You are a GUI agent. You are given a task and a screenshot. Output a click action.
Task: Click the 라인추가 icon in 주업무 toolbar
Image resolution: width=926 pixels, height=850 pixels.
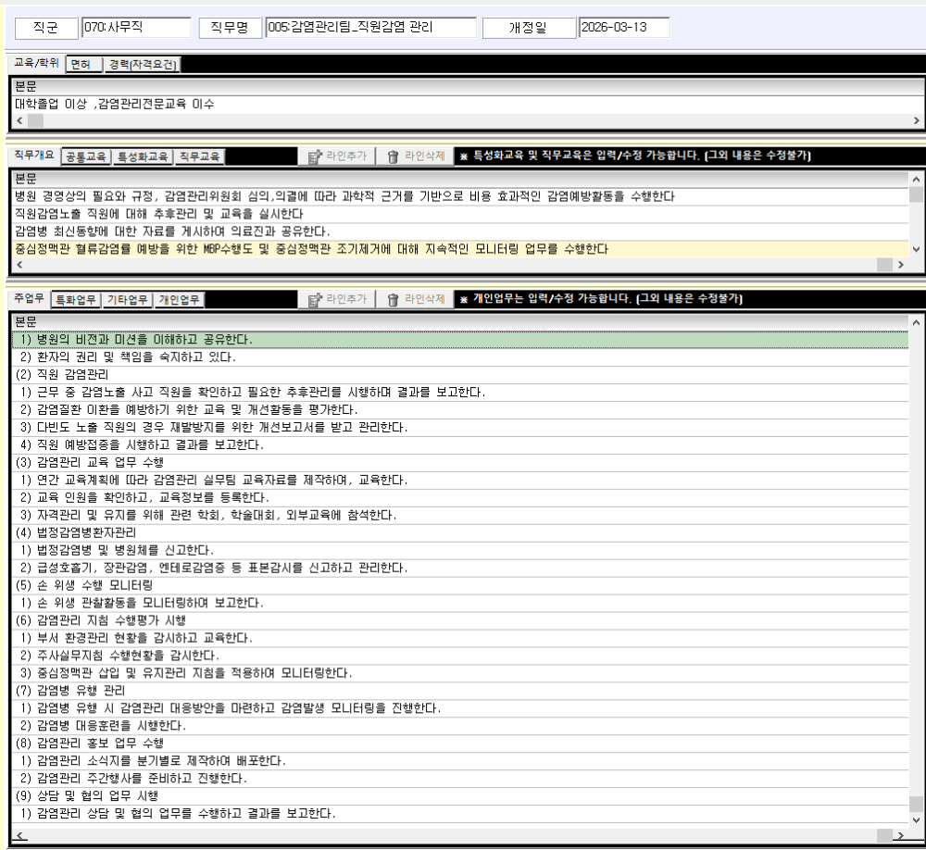315,300
